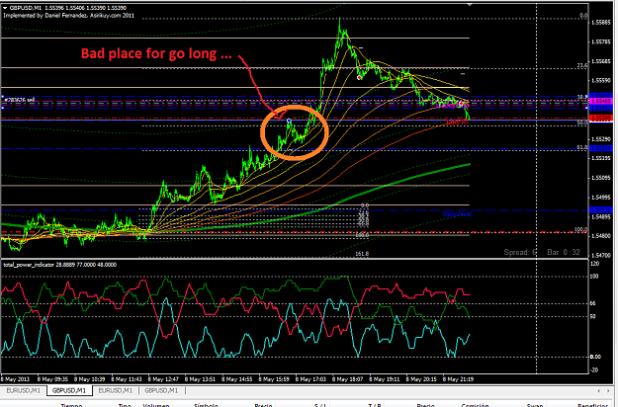
Task: Sort by the Comisión column header
Action: pos(475,405)
